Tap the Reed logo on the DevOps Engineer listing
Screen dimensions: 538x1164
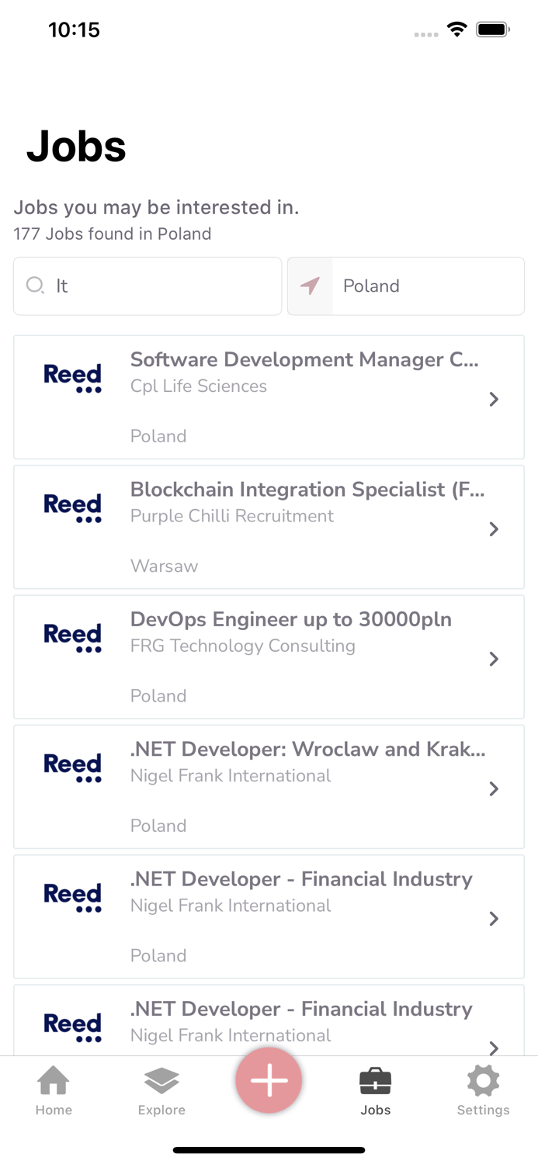72,636
